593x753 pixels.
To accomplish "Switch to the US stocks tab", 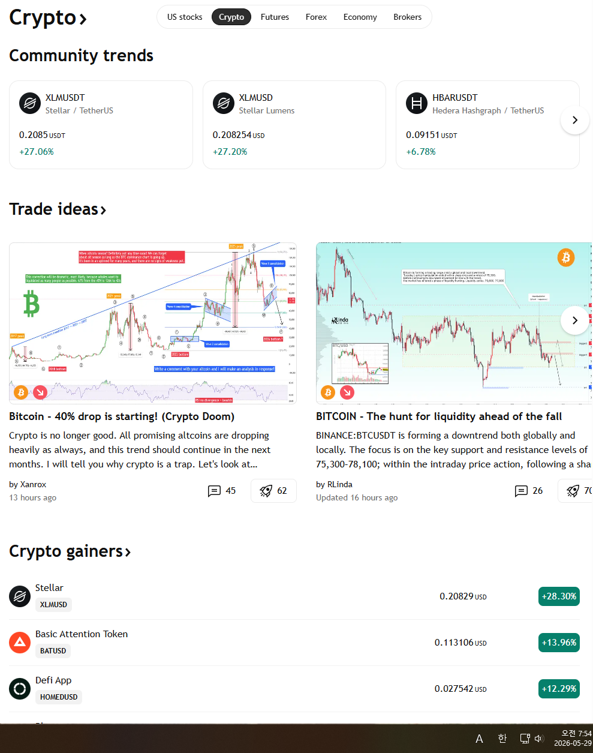I will pyautogui.click(x=185, y=17).
